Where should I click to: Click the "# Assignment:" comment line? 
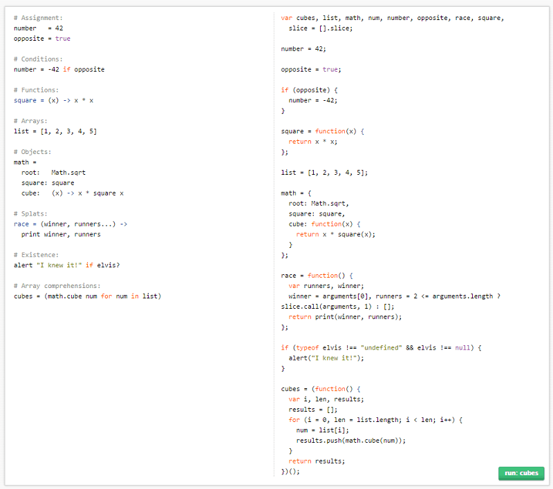pyautogui.click(x=38, y=18)
